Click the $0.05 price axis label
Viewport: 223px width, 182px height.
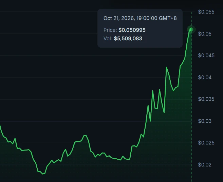click(x=205, y=34)
